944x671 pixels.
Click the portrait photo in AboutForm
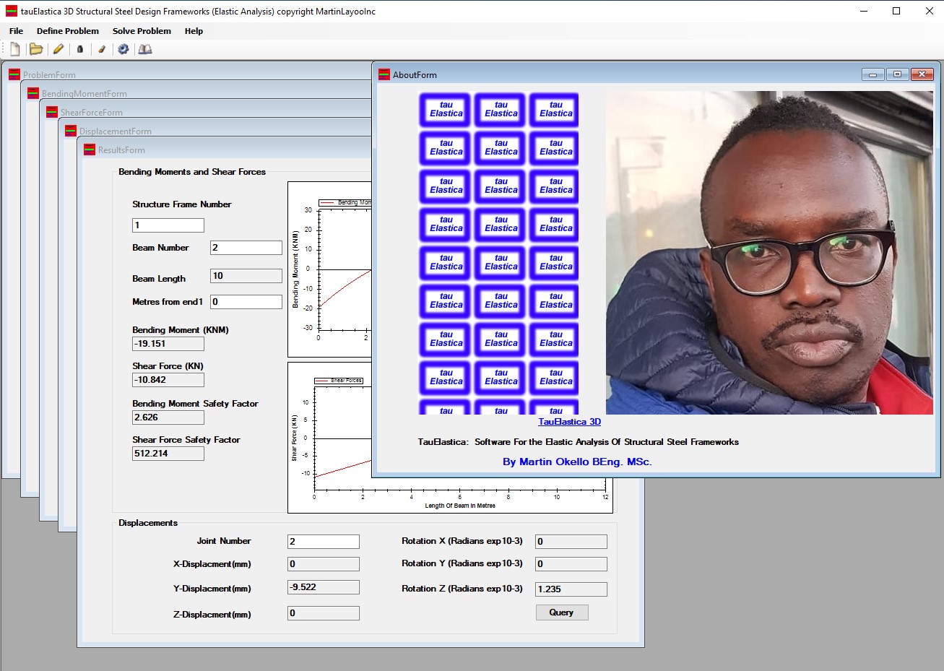click(x=769, y=253)
